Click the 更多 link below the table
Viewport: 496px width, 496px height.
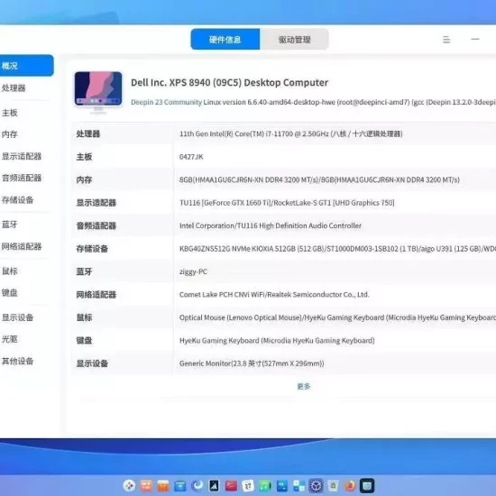point(304,386)
